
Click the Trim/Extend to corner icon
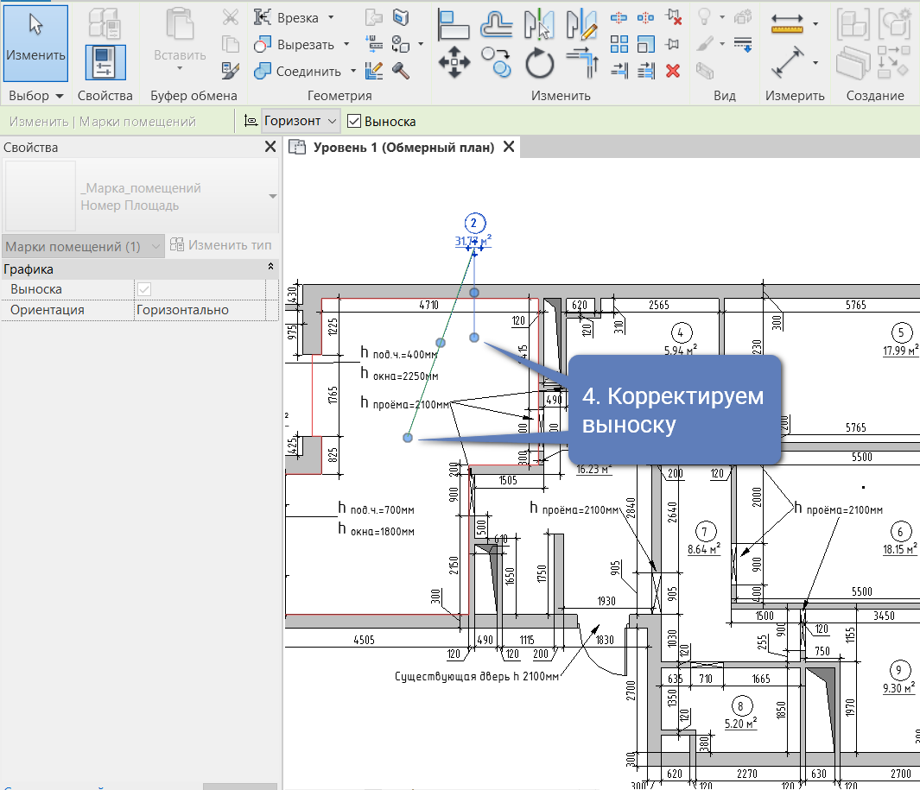pyautogui.click(x=581, y=62)
